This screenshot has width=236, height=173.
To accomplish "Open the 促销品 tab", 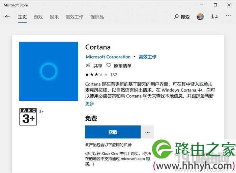I will point(97,17).
